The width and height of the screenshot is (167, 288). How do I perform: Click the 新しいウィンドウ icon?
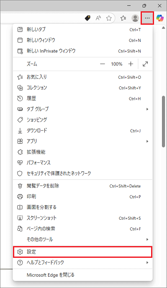point(20,40)
